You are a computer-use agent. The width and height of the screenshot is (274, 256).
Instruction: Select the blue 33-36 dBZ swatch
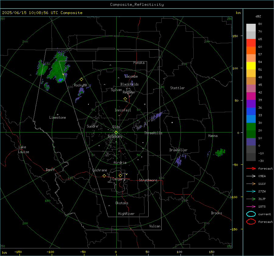251,111
